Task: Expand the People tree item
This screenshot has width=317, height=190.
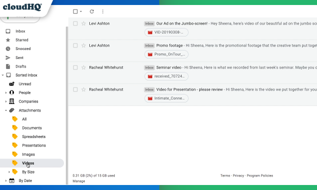Action: coord(6,93)
